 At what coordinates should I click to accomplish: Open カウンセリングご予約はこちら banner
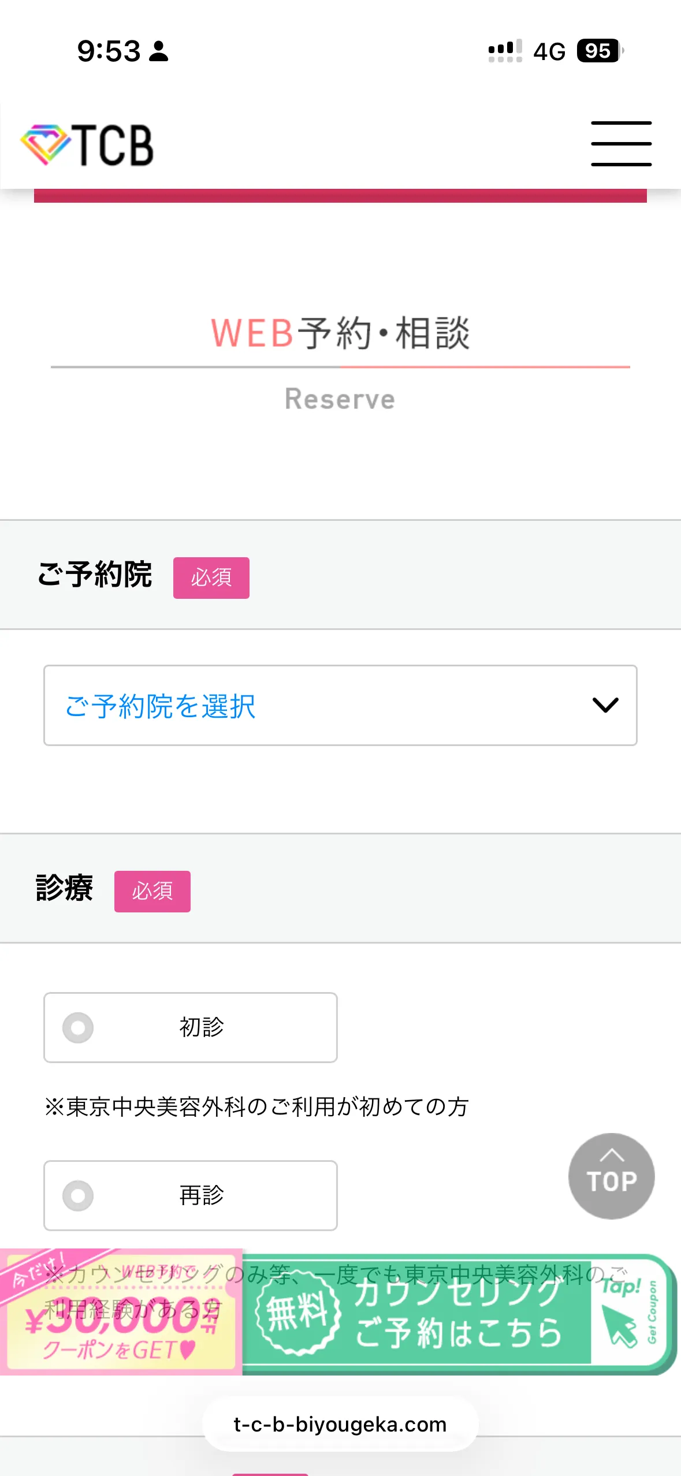point(459,1313)
